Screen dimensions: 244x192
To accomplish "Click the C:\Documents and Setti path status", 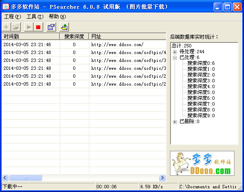I will tap(208, 187).
